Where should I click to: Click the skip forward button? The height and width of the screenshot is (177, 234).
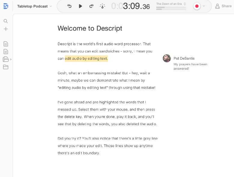[x=91, y=6]
